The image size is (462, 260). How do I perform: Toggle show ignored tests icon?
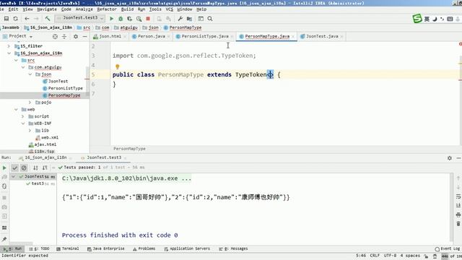click(x=24, y=168)
